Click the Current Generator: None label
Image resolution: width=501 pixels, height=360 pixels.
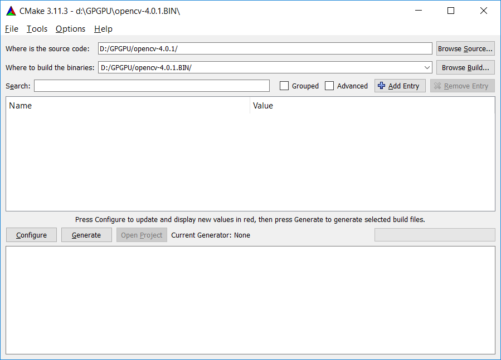[x=211, y=235]
